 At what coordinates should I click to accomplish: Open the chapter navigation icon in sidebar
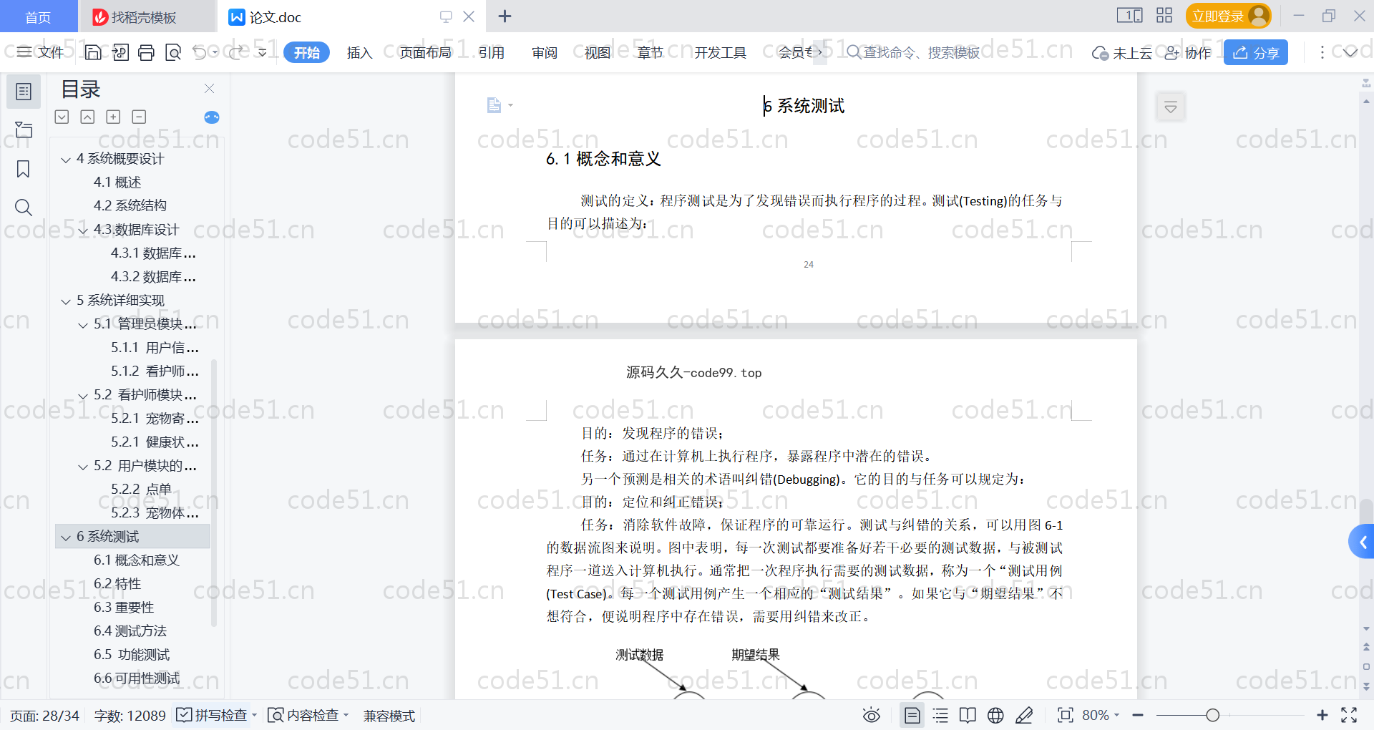(x=24, y=130)
